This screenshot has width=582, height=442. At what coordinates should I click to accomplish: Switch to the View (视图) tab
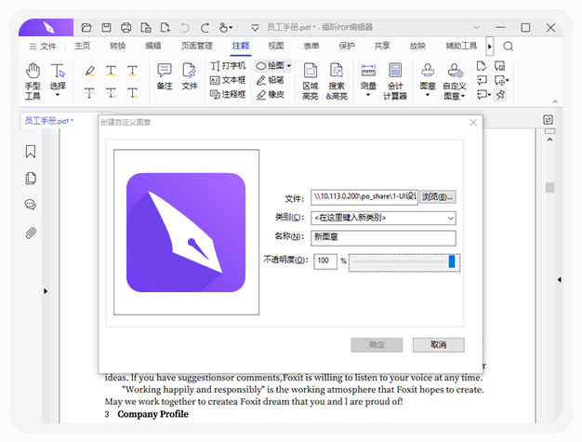(276, 46)
